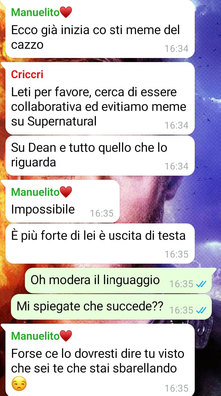221x396 pixels.
Task: Select message Ecco già inizia co sti meme
Action: 100,29
